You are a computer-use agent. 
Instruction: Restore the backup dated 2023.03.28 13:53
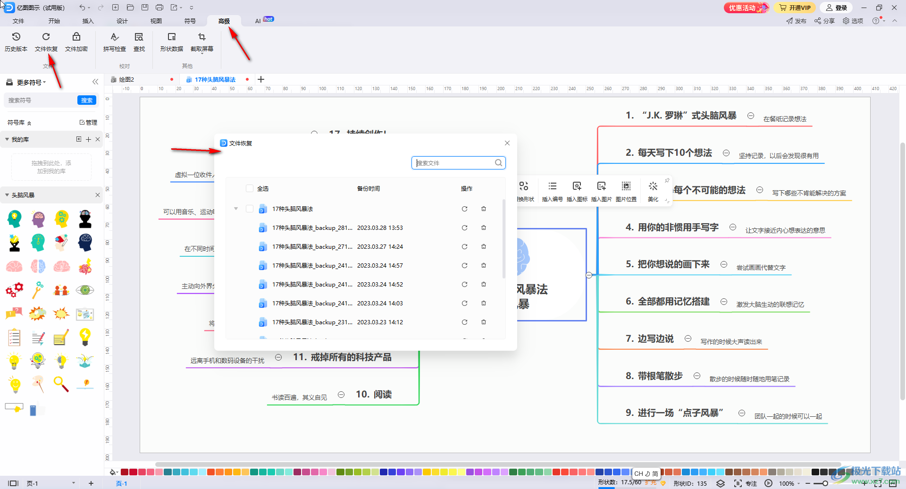464,228
